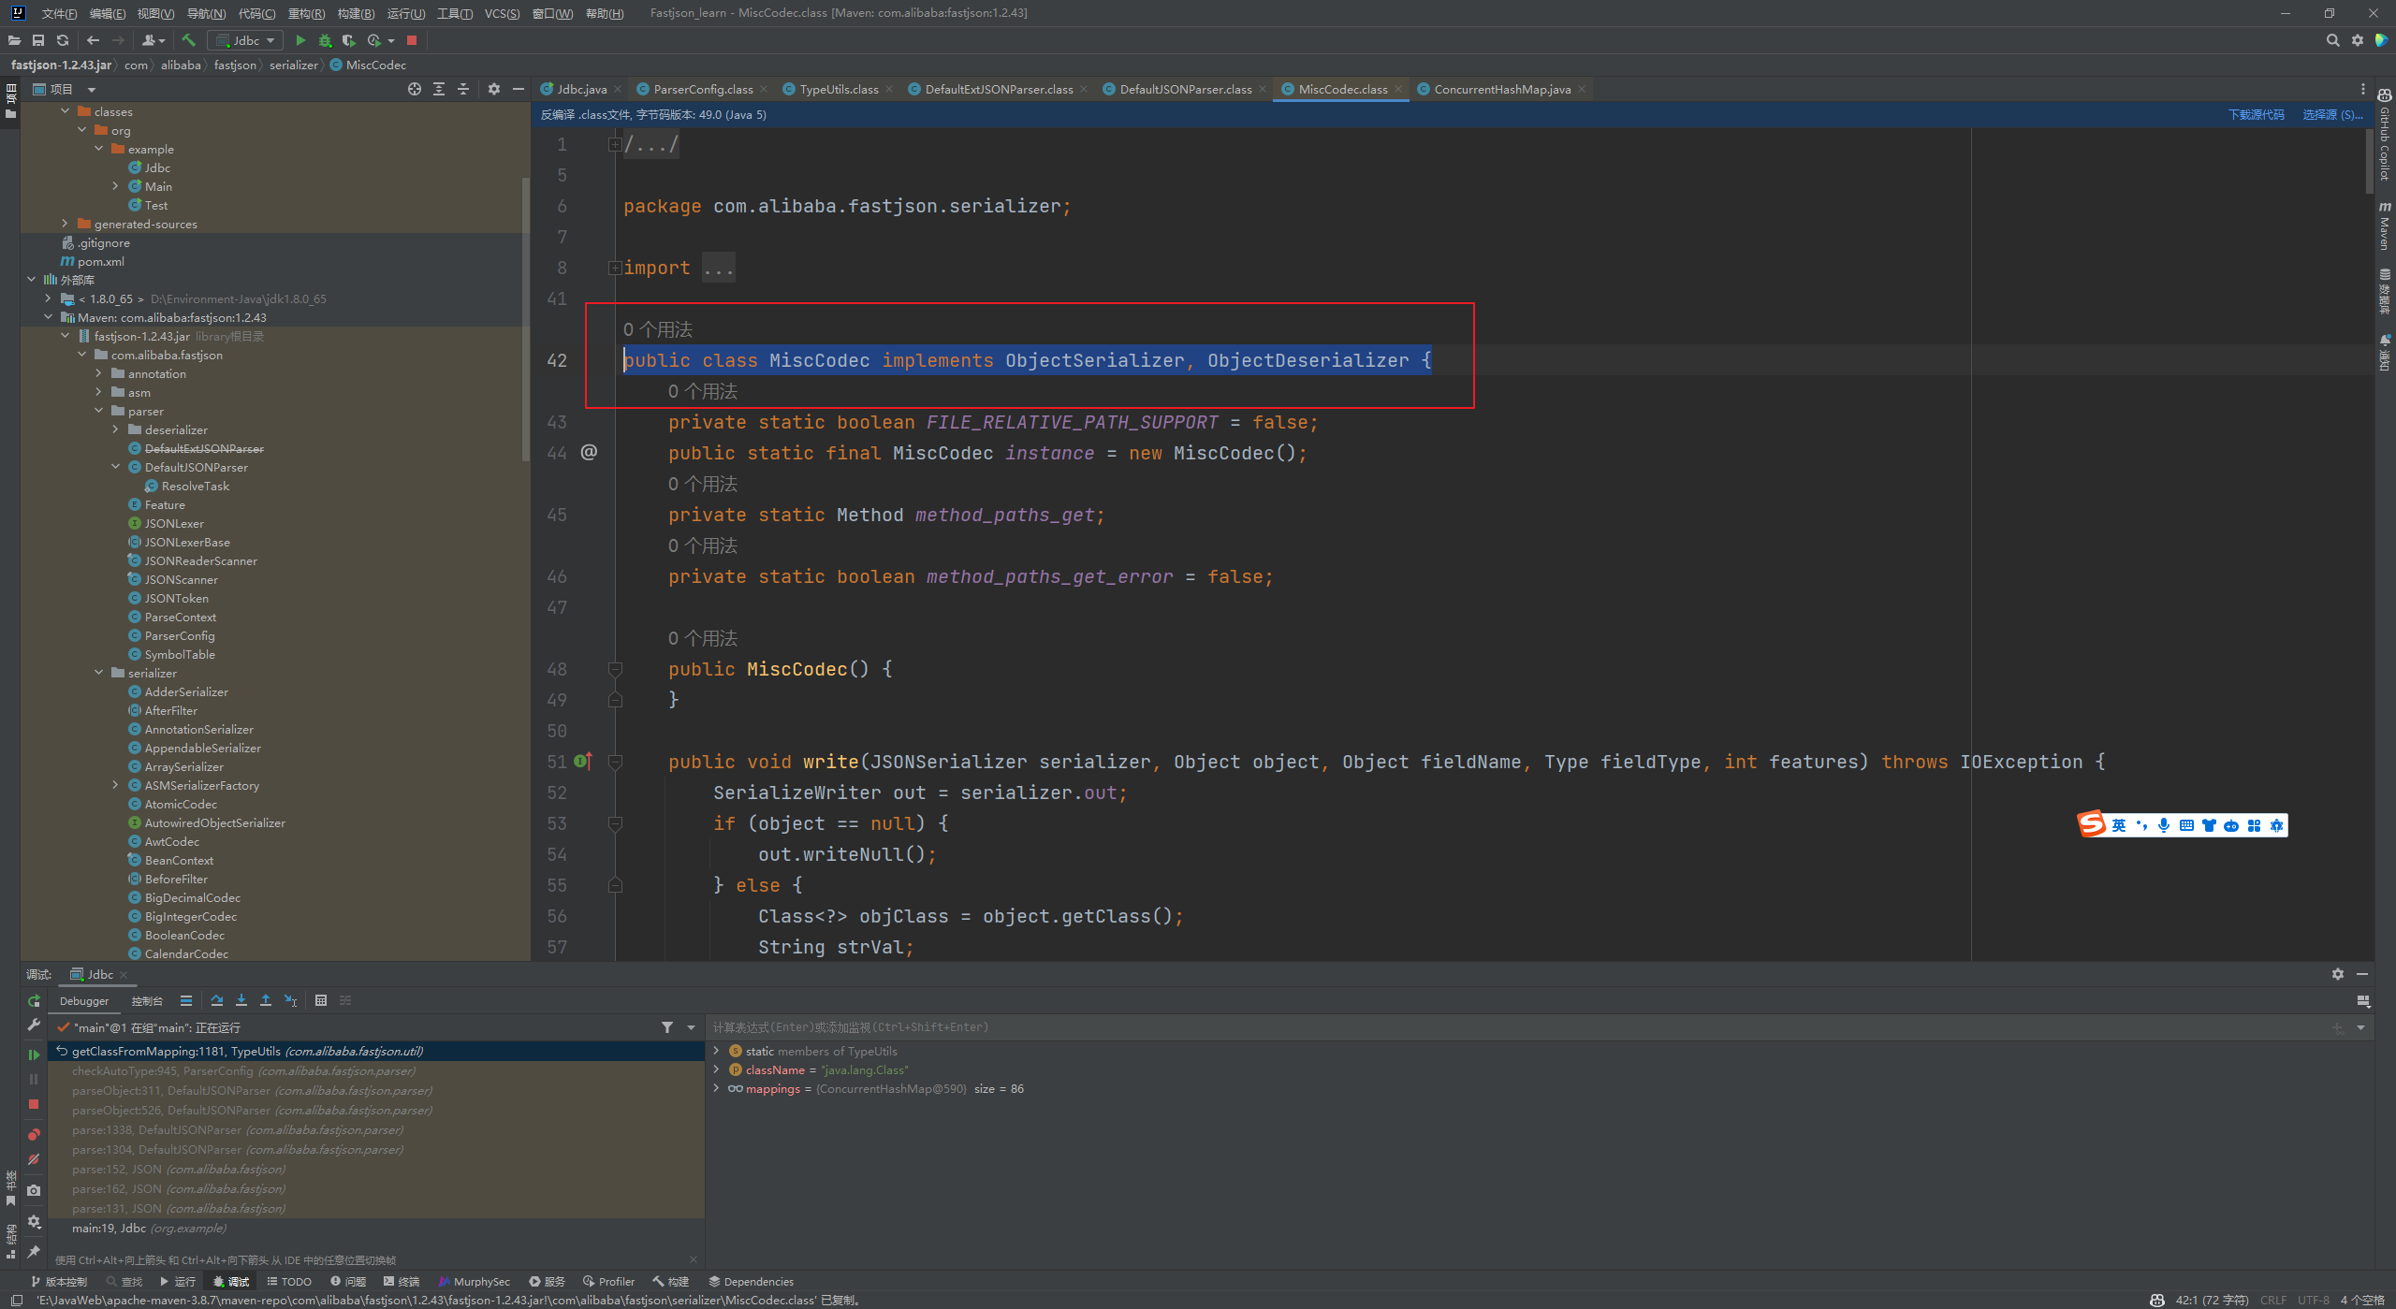Click Evaluate Expression calculator icon
The width and height of the screenshot is (2396, 1309).
321,1000
